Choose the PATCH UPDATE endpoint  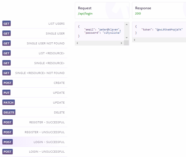point(34,102)
